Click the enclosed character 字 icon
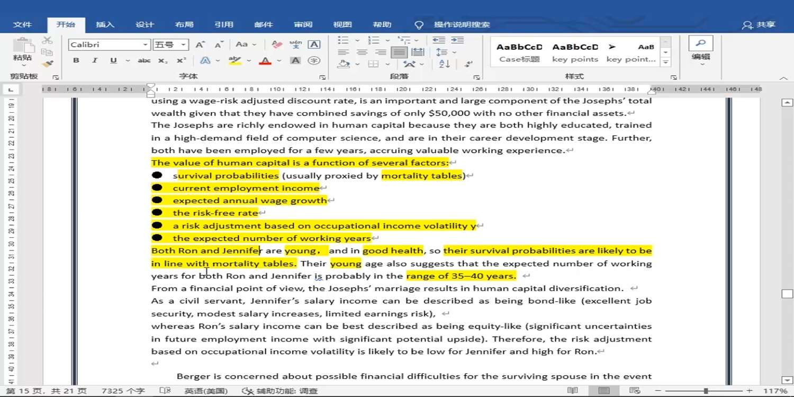This screenshot has width=794, height=397. point(314,61)
